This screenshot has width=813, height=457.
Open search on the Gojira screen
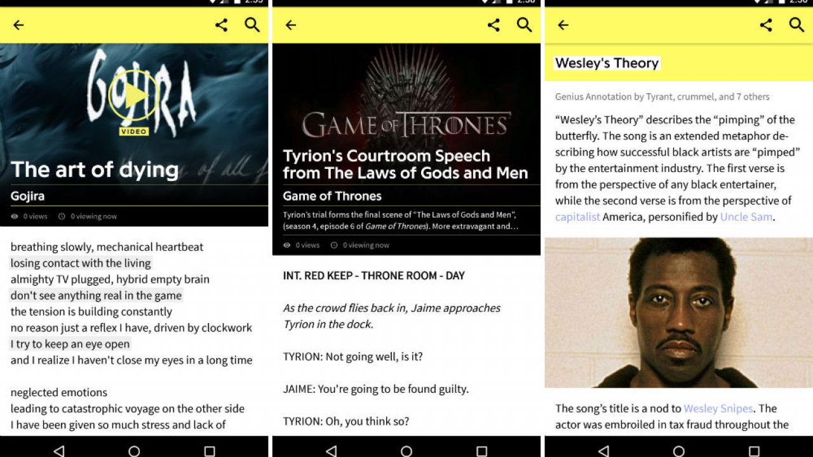(252, 25)
